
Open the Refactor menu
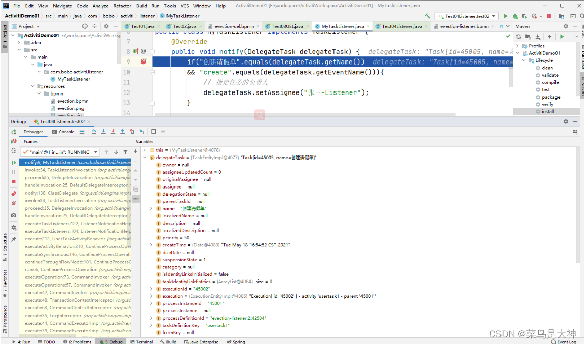(x=122, y=6)
